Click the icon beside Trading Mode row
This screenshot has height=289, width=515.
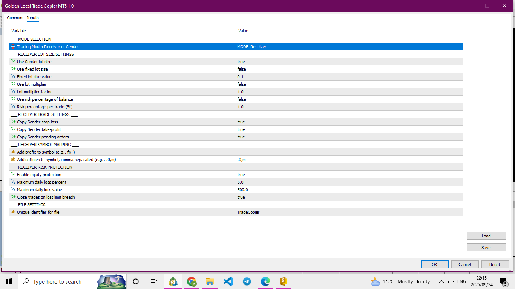[13, 47]
